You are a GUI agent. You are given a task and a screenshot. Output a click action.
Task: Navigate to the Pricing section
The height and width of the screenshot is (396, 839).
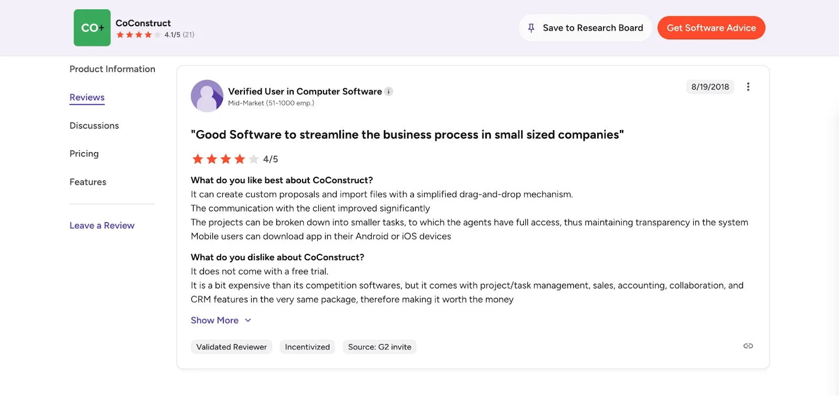[x=84, y=154]
